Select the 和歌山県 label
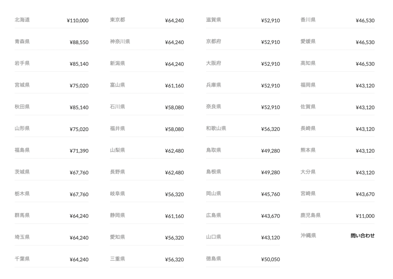Image resolution: width=393 pixels, height=279 pixels. click(216, 128)
